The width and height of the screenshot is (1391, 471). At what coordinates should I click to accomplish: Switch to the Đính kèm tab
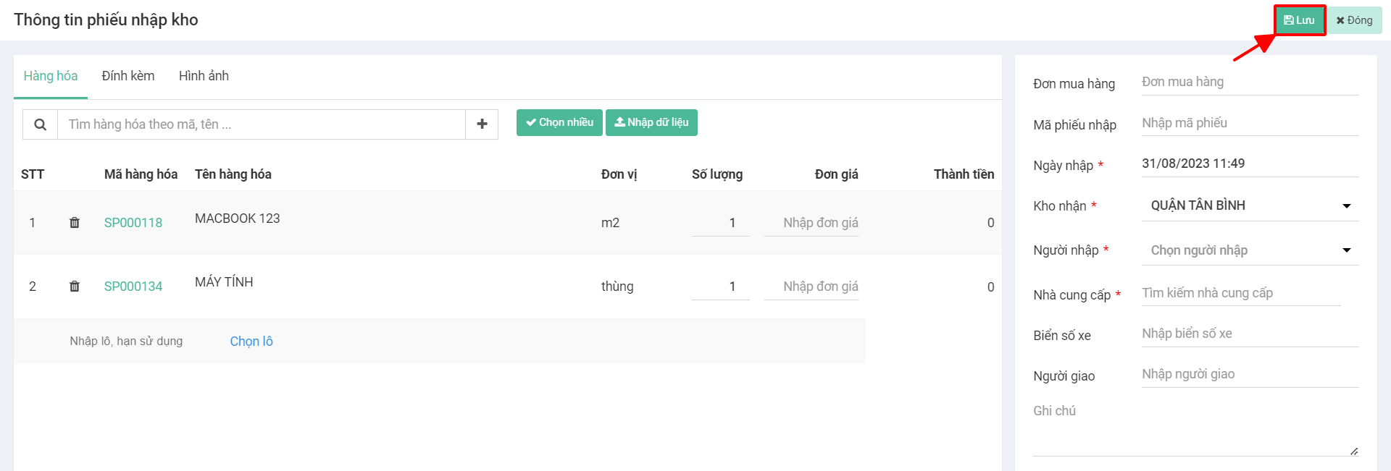128,76
